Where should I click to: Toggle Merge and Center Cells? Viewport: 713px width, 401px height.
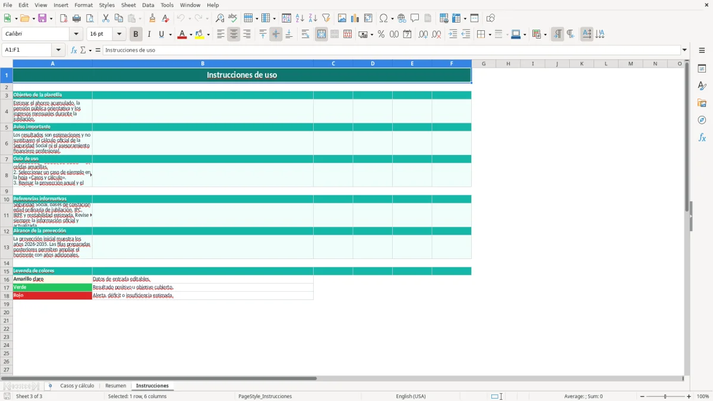tap(321, 34)
